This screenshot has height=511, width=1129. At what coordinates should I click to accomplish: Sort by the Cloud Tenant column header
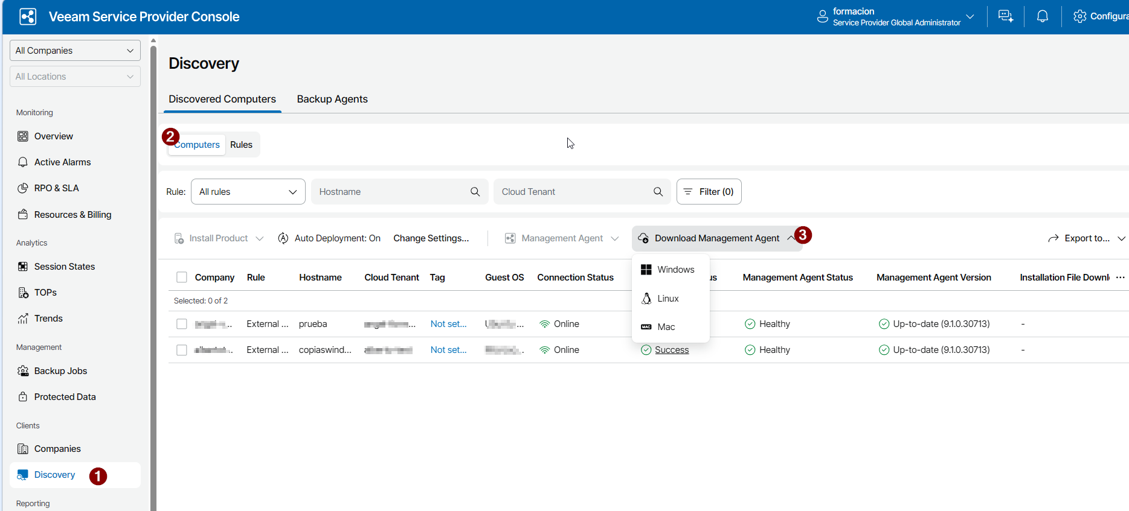tap(391, 278)
